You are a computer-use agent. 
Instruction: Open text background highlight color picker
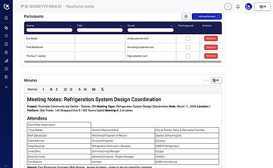click(85, 89)
